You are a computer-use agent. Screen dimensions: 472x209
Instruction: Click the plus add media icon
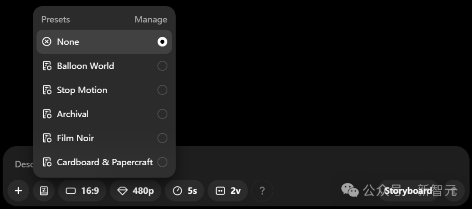(x=18, y=191)
